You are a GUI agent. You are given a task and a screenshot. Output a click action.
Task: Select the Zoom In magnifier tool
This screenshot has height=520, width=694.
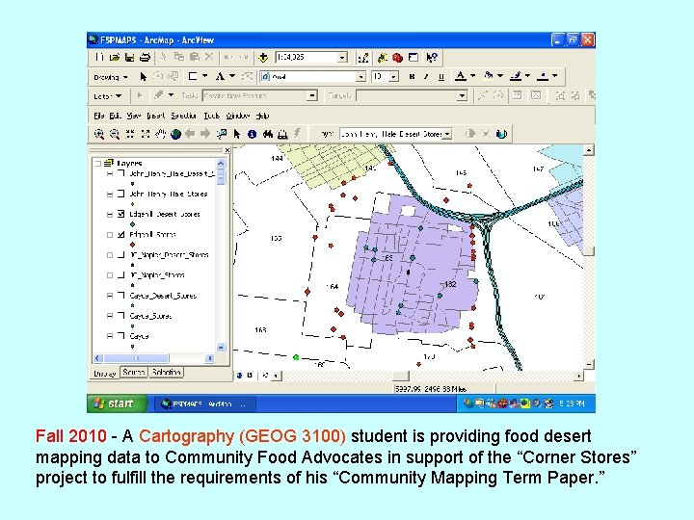tap(99, 134)
